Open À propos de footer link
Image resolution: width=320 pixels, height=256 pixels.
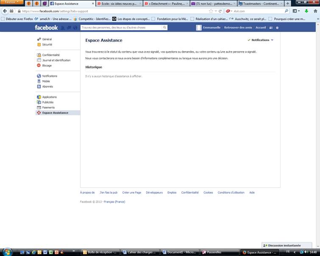tap(87, 192)
